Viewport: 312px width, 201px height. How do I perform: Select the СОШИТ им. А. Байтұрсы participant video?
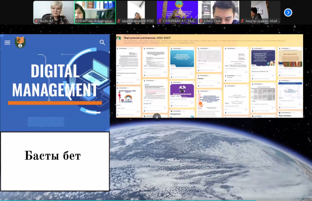tap(95, 10)
